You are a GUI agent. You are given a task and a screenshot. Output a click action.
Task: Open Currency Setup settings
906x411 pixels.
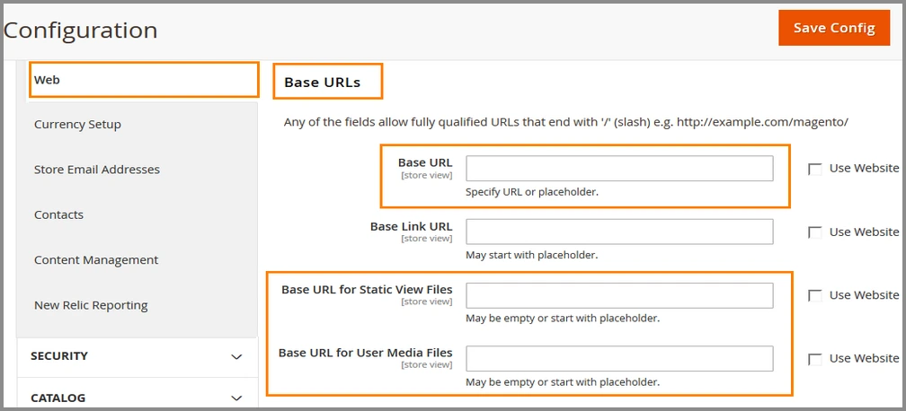click(x=77, y=125)
